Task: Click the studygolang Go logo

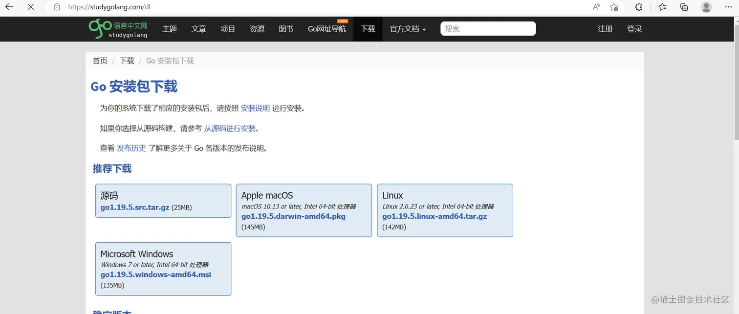Action: pos(118,29)
